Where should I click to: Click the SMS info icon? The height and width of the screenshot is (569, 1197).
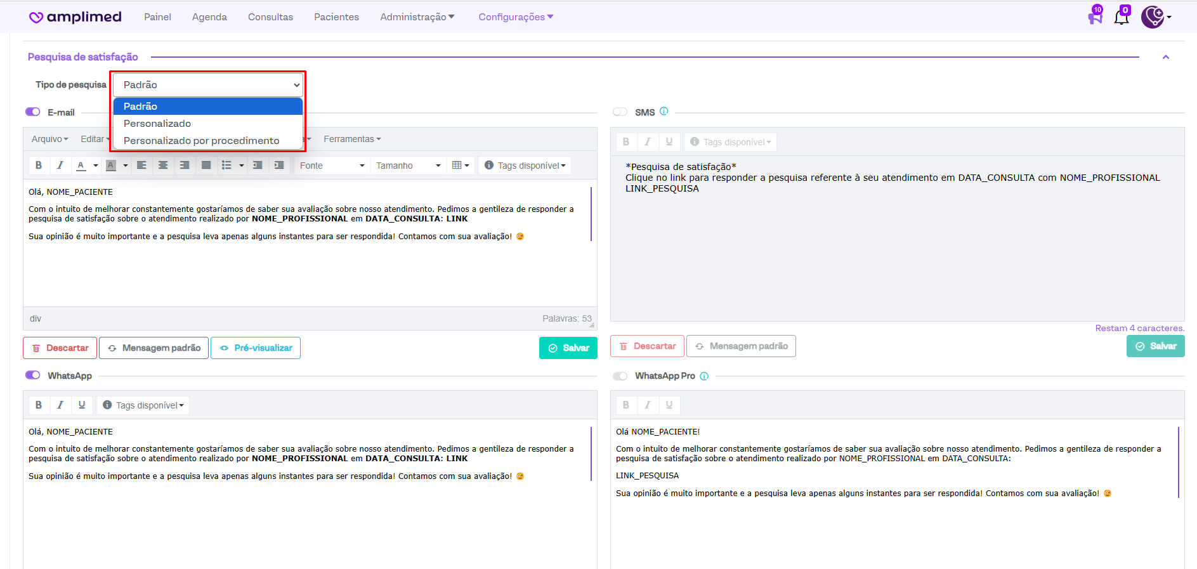pyautogui.click(x=664, y=112)
